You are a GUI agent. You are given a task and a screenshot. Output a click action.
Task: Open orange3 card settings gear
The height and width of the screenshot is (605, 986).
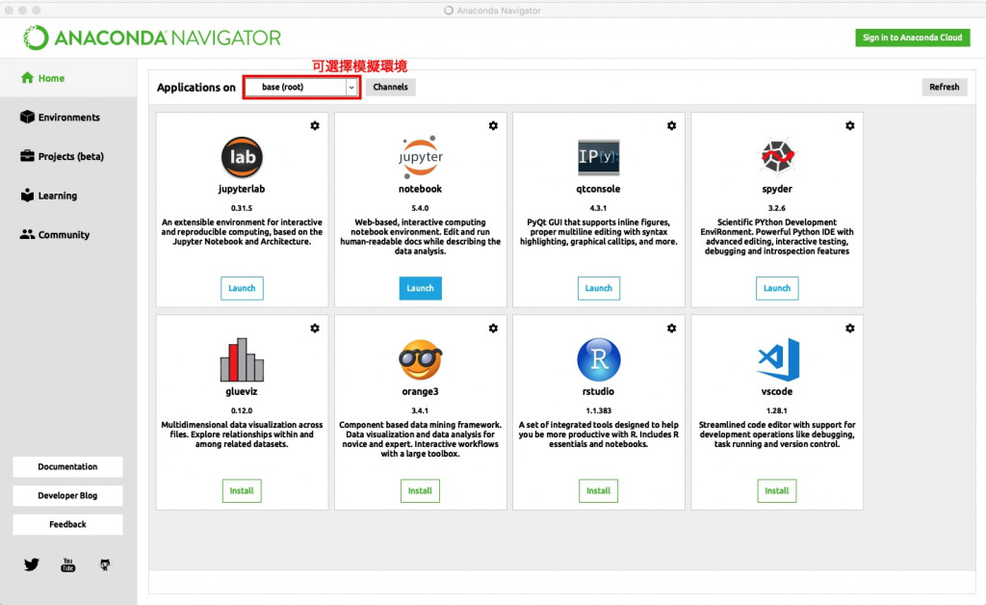click(x=494, y=329)
